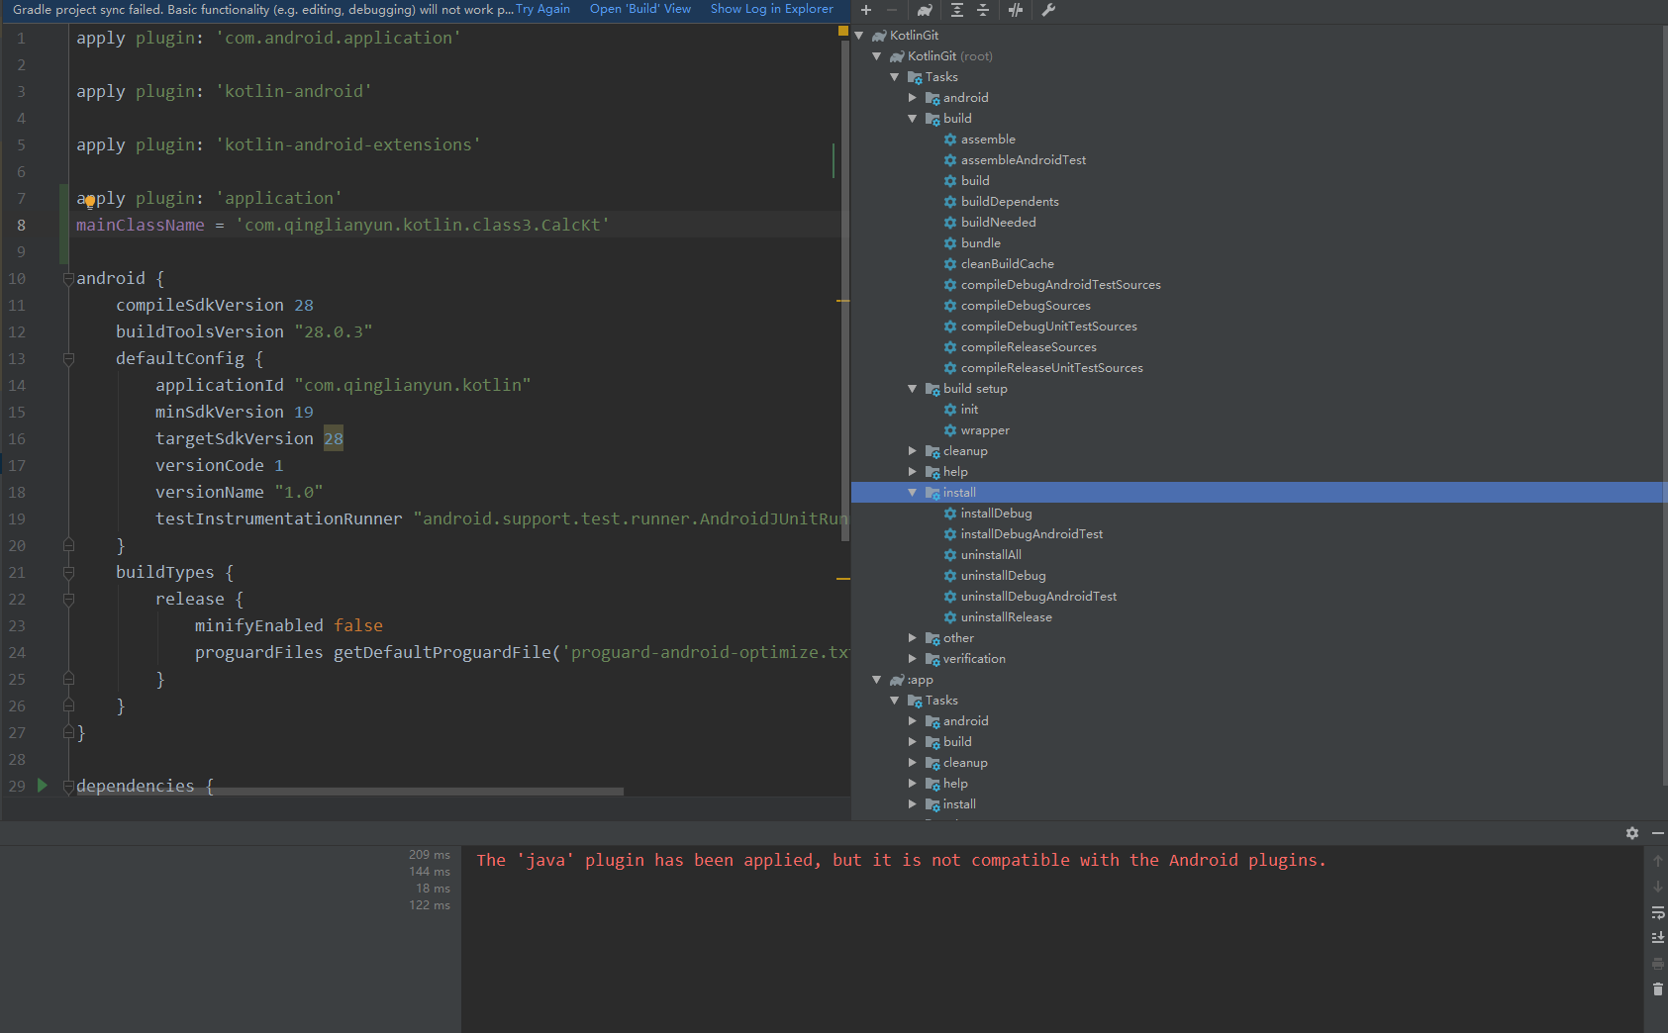
Task: Click the Execute Gradle Task elephant icon
Action: 924,10
